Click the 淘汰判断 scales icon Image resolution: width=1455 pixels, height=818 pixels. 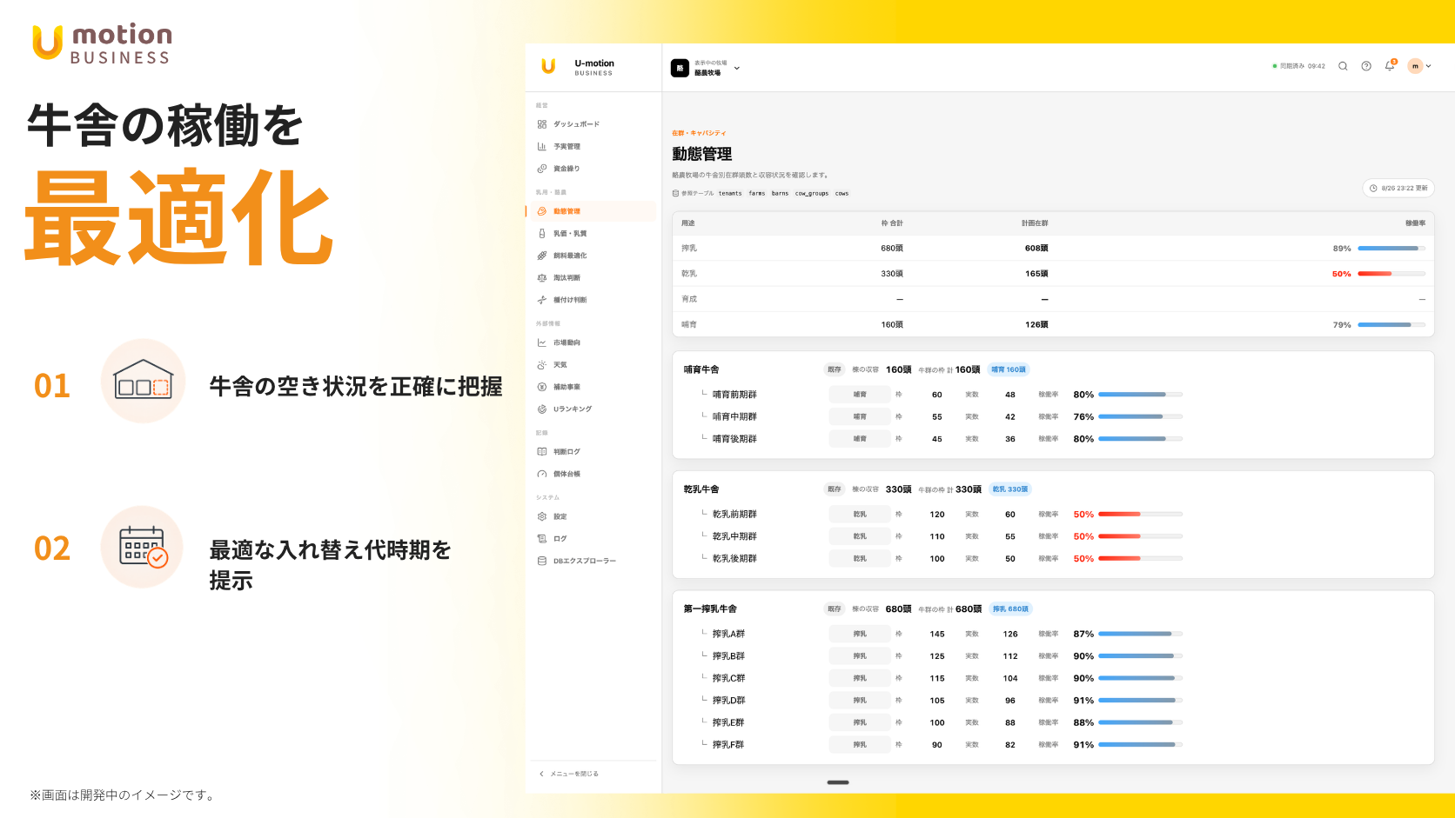coord(542,278)
